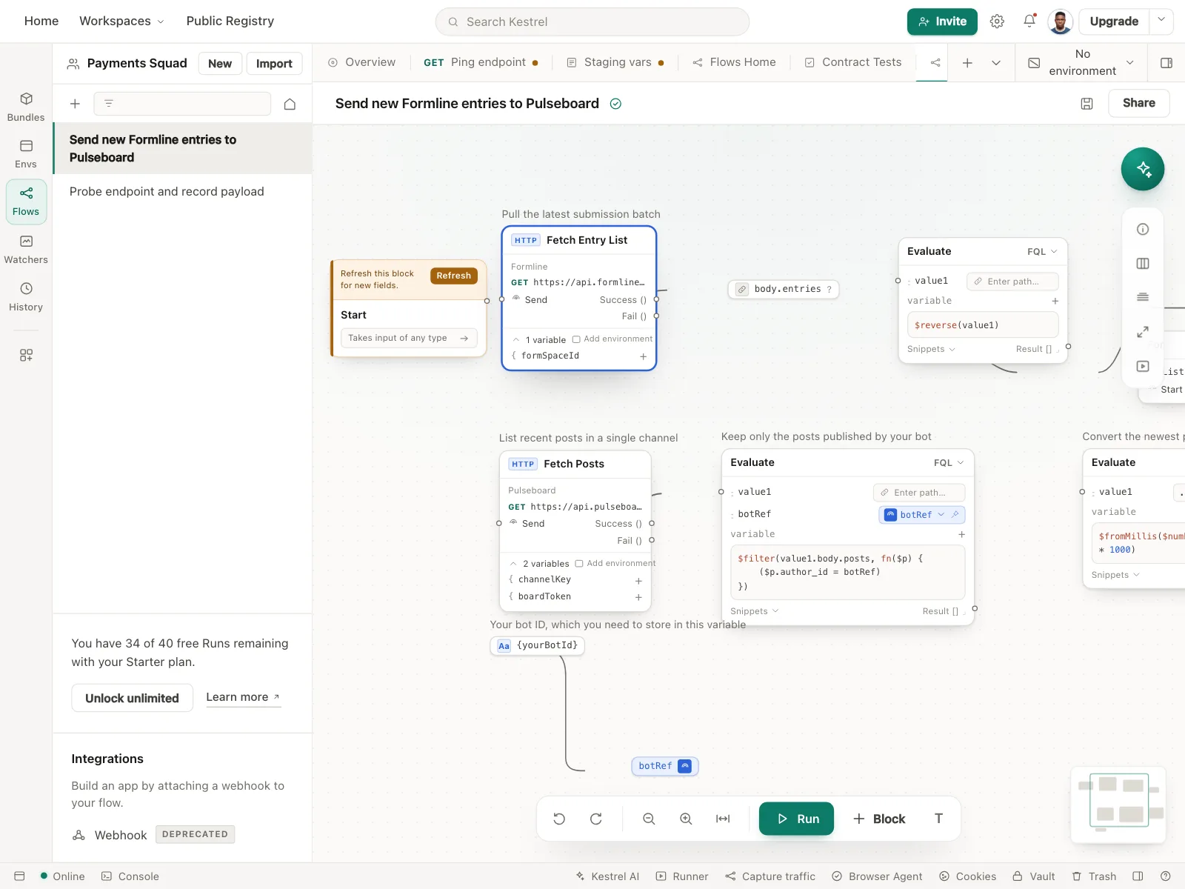
Task: Collapse the 2 variables section
Action: [x=513, y=564]
